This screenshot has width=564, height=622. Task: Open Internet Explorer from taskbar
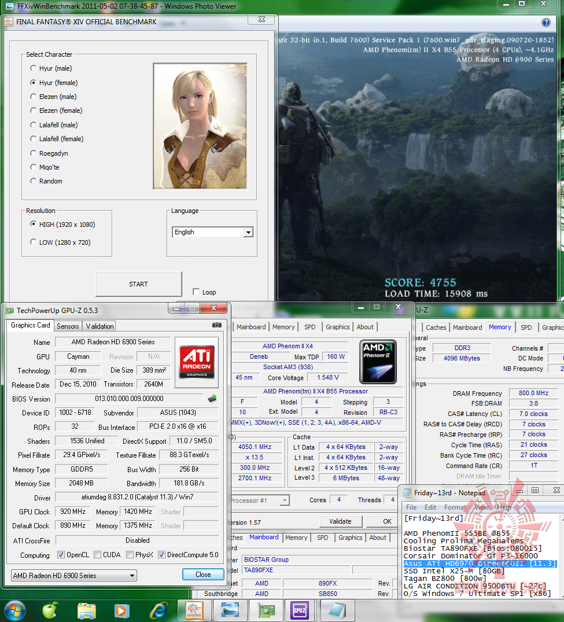click(x=158, y=611)
